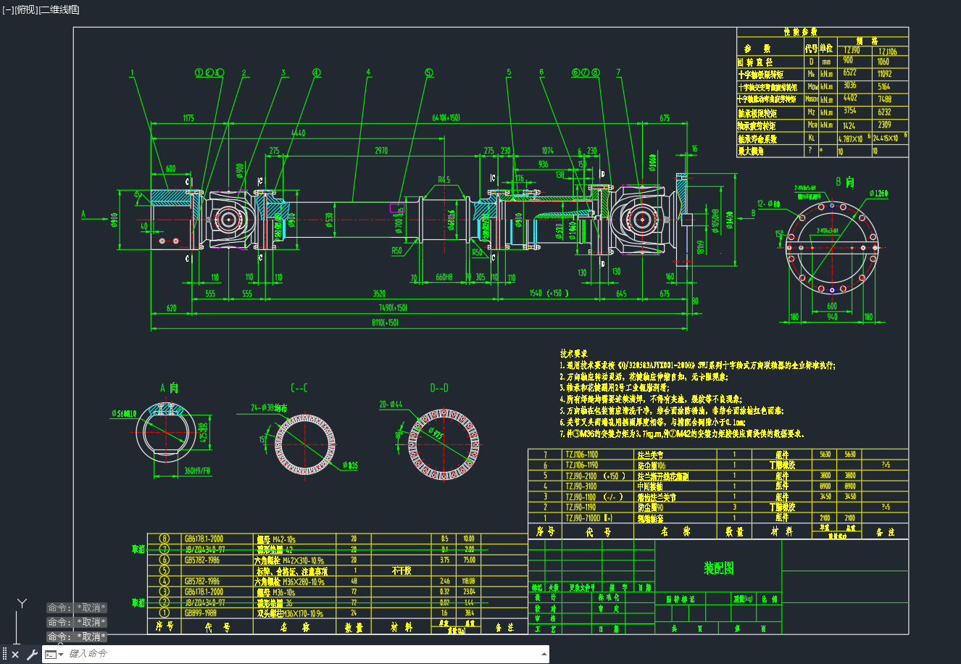Select part code TZJ90-1190
The height and width of the screenshot is (664, 961).
coord(581,507)
